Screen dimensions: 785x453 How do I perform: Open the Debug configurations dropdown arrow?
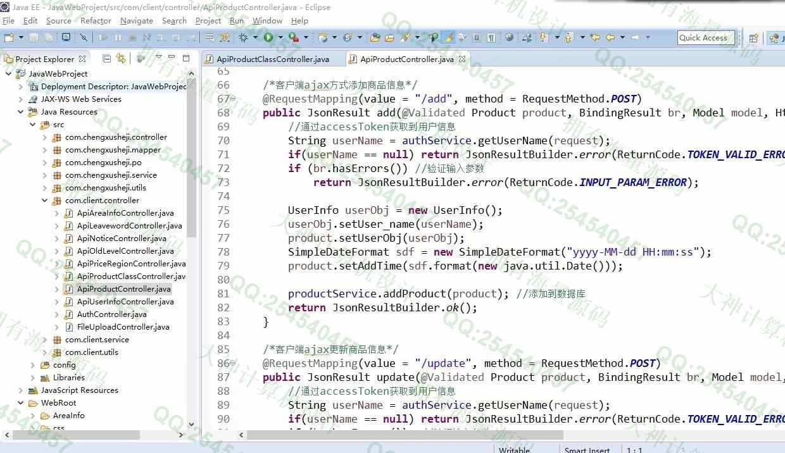[x=255, y=38]
